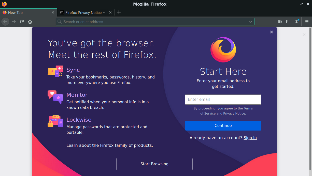Click the Mozilla Firefox window title
Image resolution: width=312 pixels, height=176 pixels.
click(150, 4)
